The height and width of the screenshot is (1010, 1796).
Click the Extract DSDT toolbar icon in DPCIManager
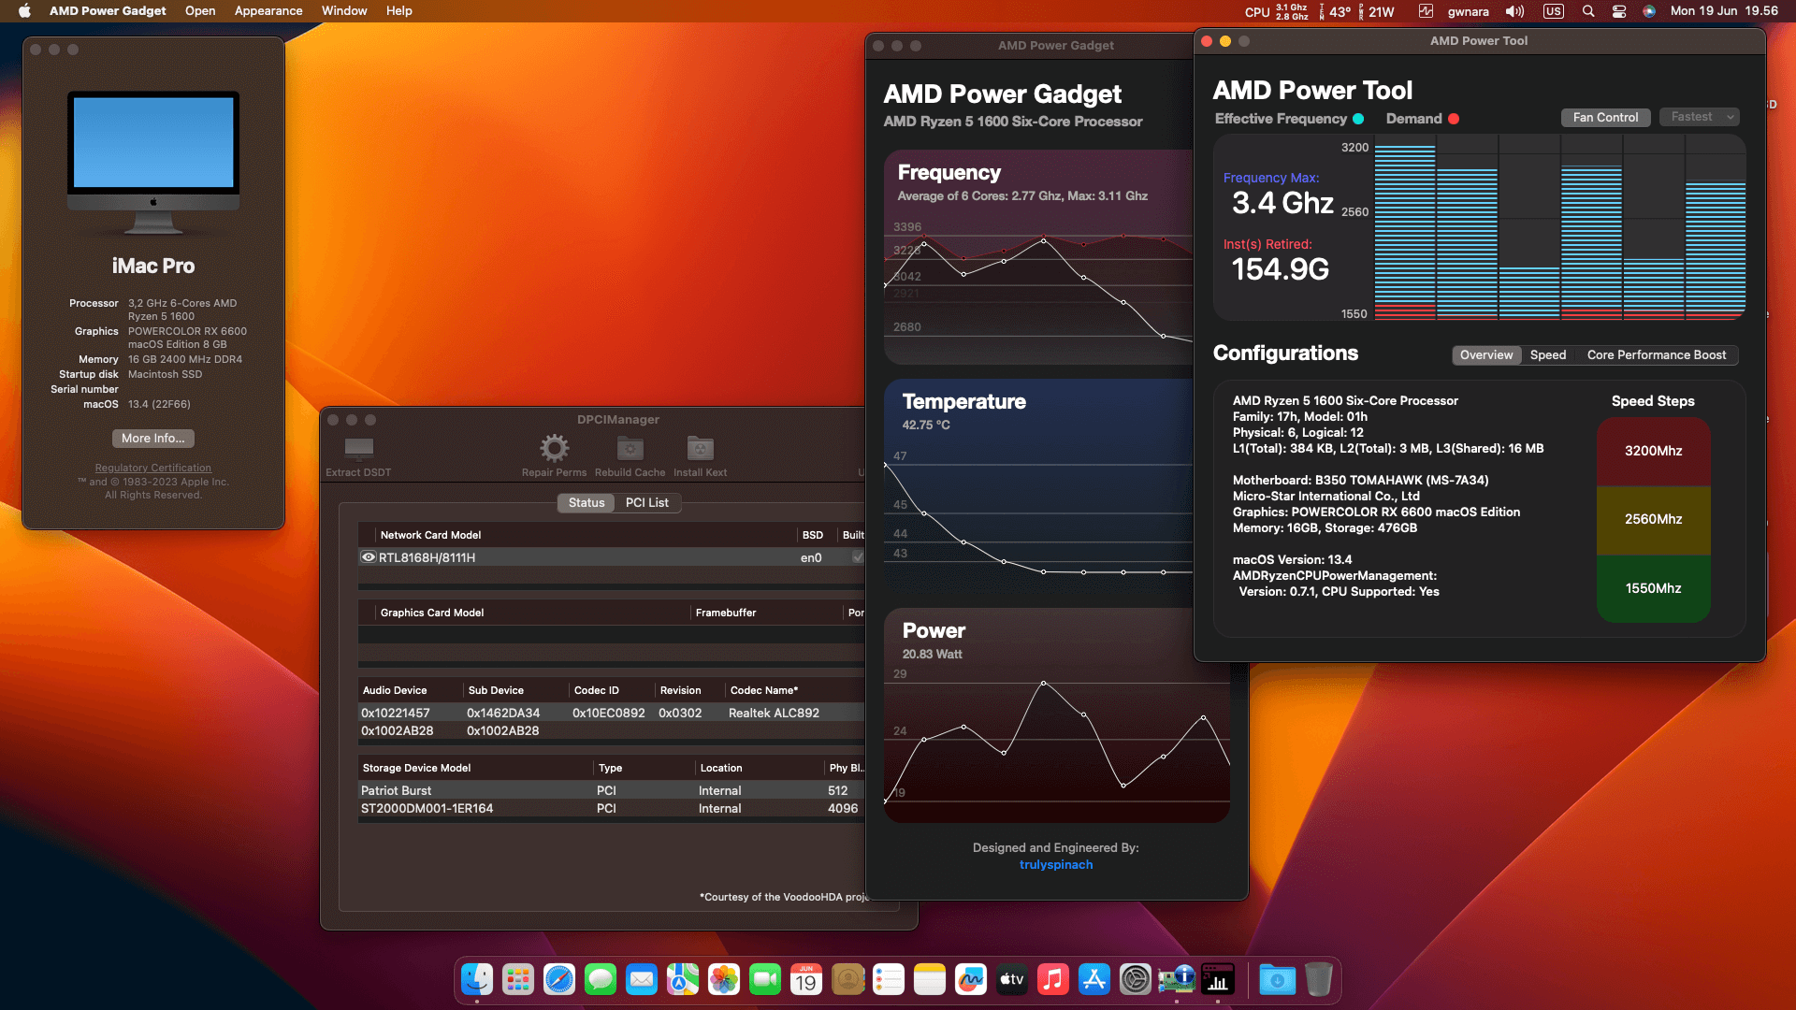359,448
